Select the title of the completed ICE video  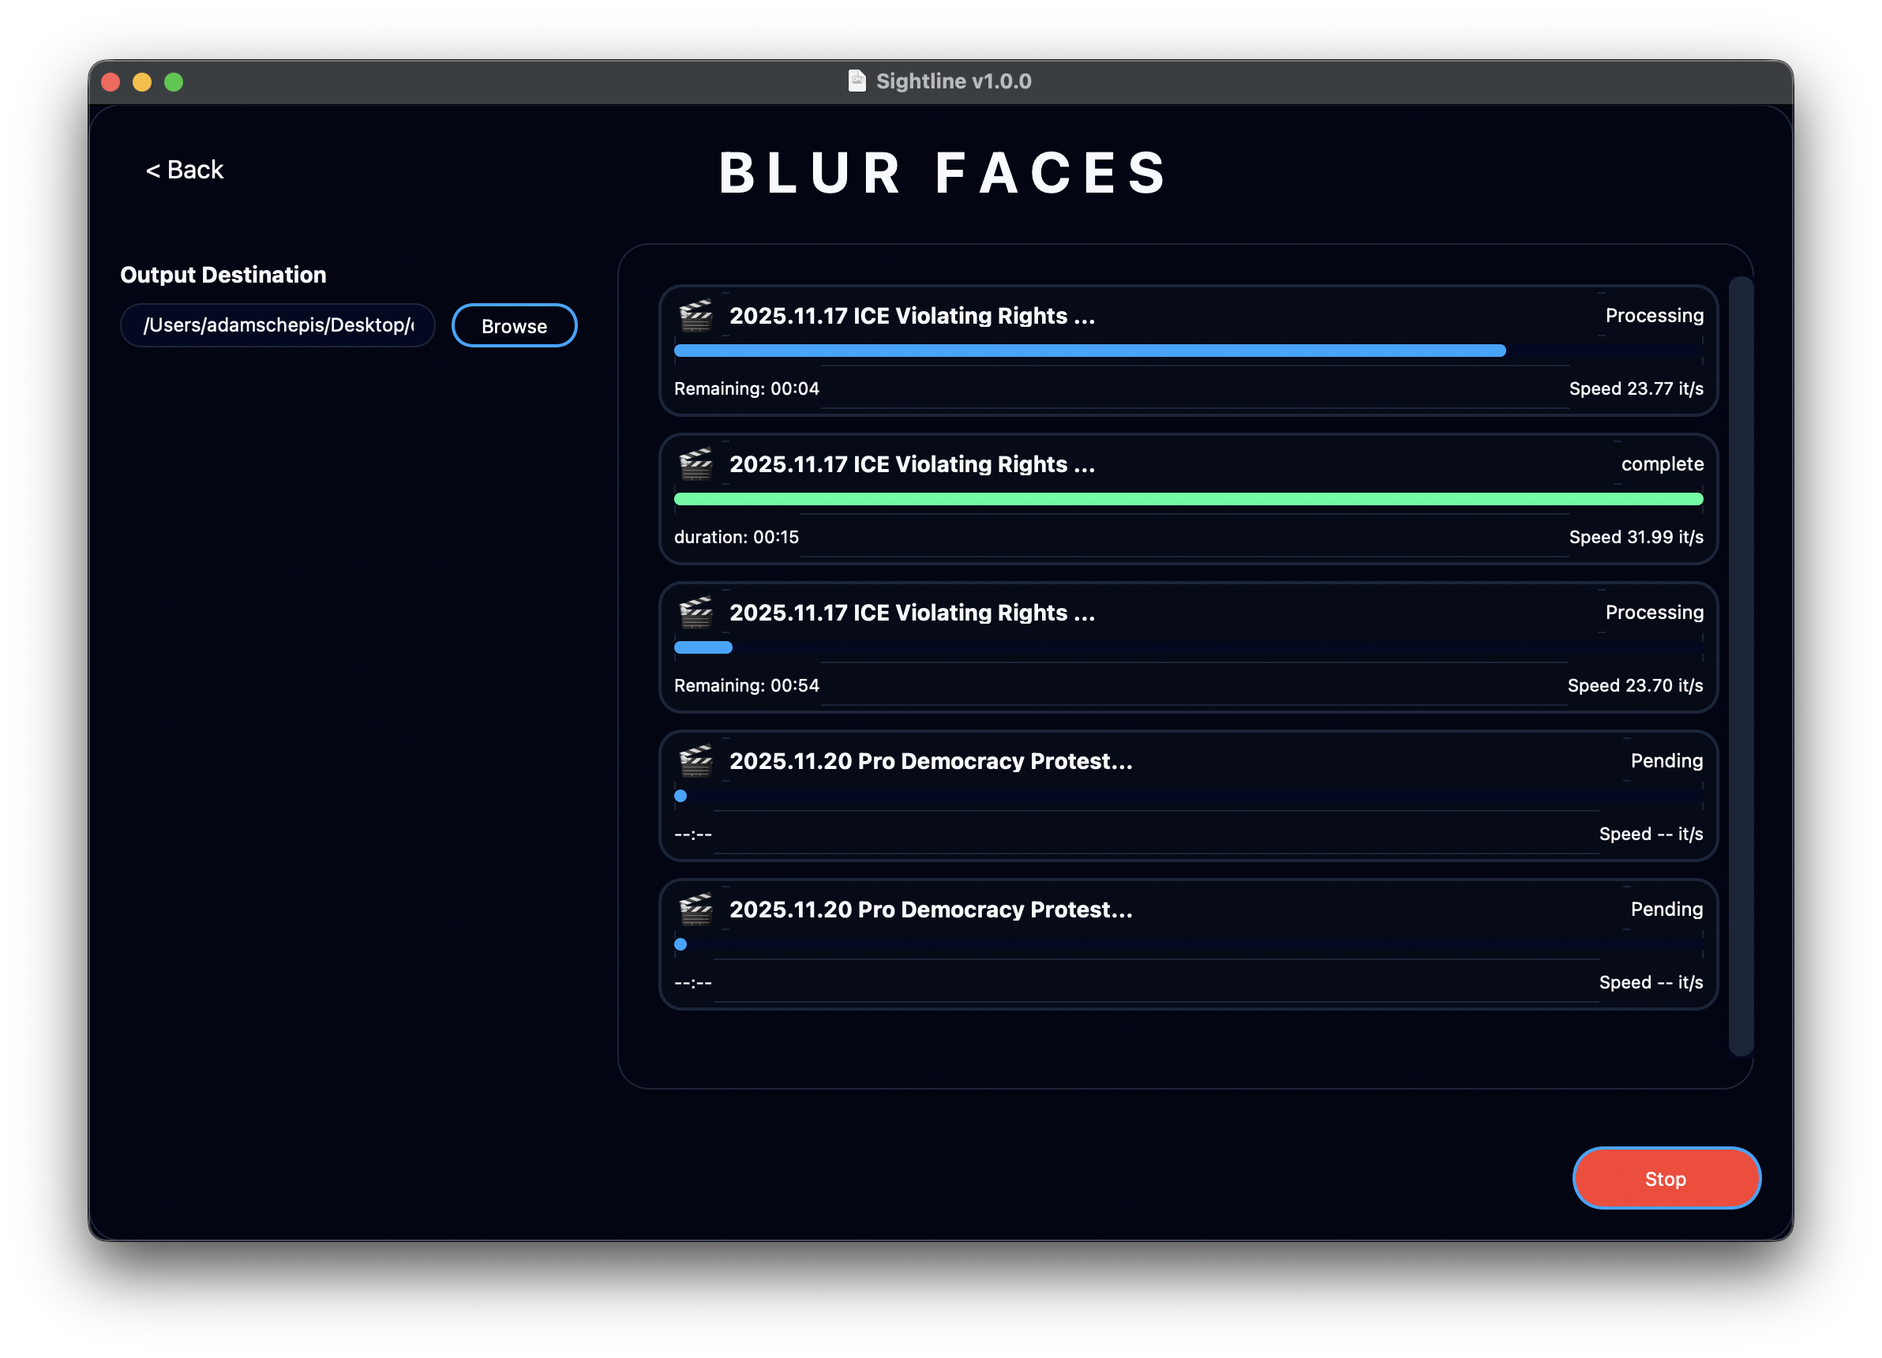(911, 465)
